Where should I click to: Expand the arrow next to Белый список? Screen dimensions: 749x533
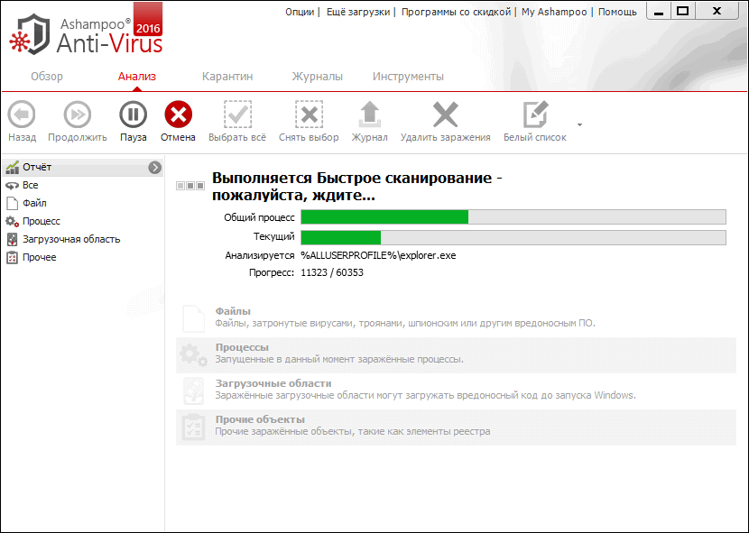pyautogui.click(x=579, y=125)
